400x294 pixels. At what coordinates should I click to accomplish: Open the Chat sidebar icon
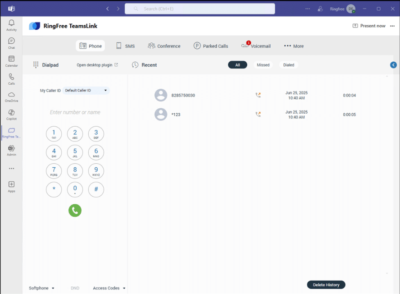11,43
